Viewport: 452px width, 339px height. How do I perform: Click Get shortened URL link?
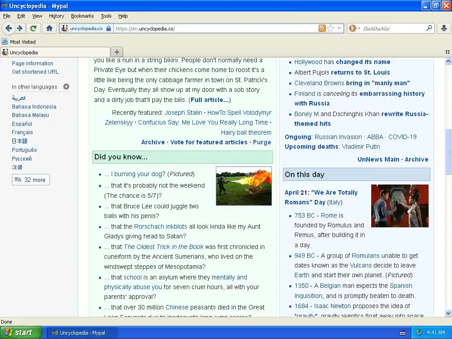coord(35,72)
